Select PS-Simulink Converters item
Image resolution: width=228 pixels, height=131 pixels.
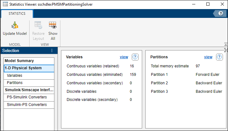[27, 97]
